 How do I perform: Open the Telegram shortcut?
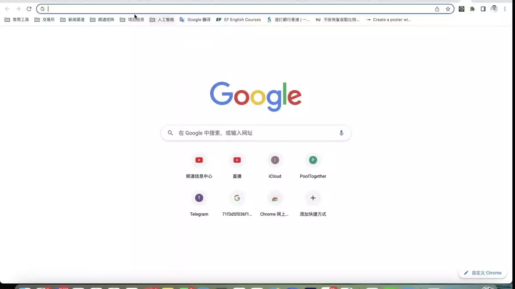pyautogui.click(x=199, y=204)
